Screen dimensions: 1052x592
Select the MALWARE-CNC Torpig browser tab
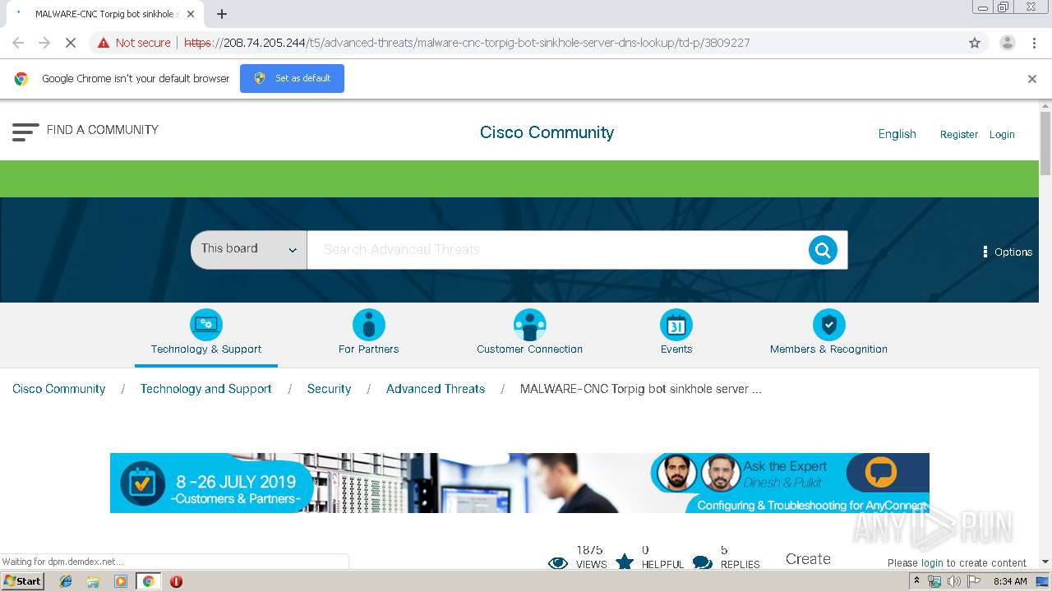pos(105,14)
